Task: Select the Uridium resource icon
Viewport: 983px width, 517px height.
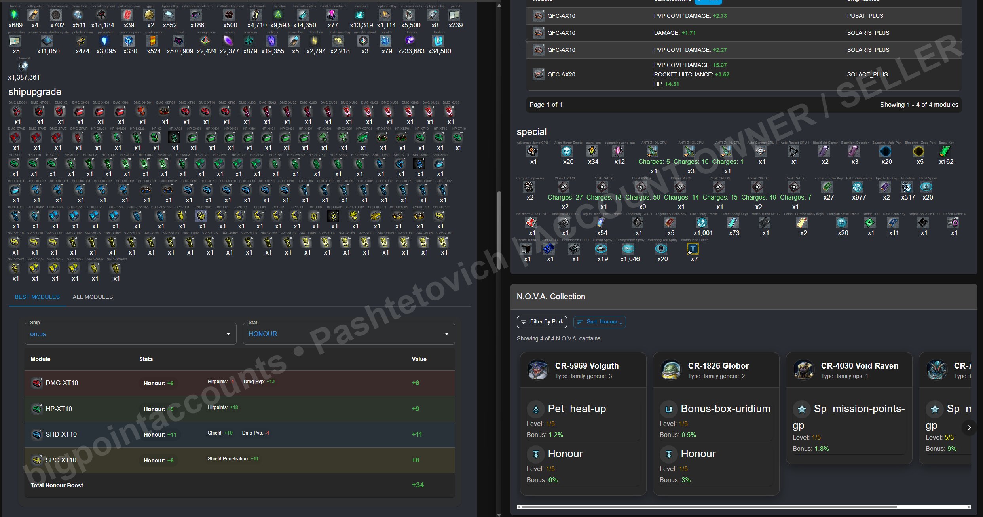Action: point(438,41)
